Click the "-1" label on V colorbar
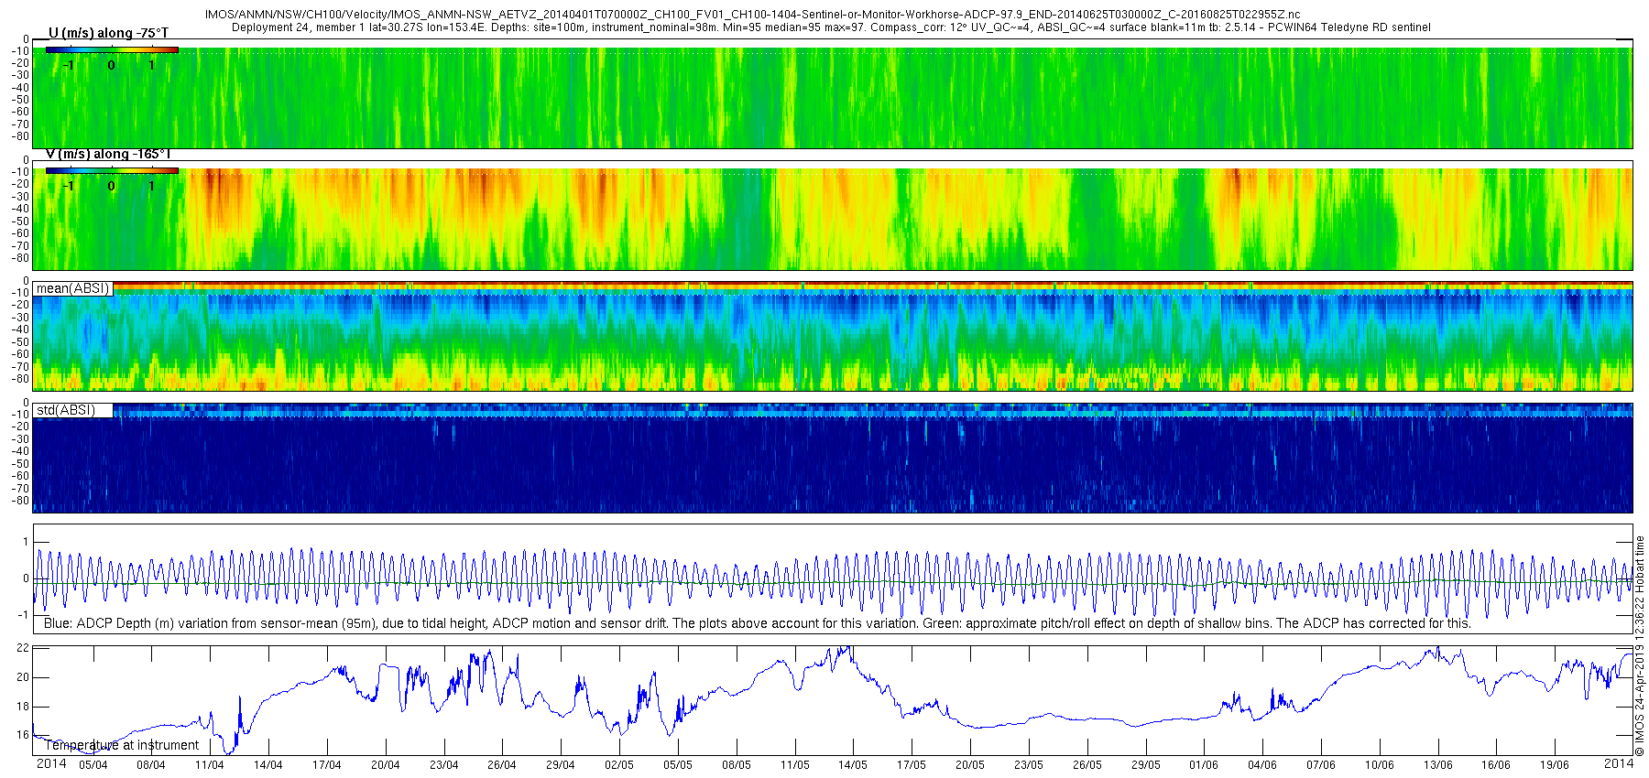The width and height of the screenshot is (1649, 778). pos(70,186)
